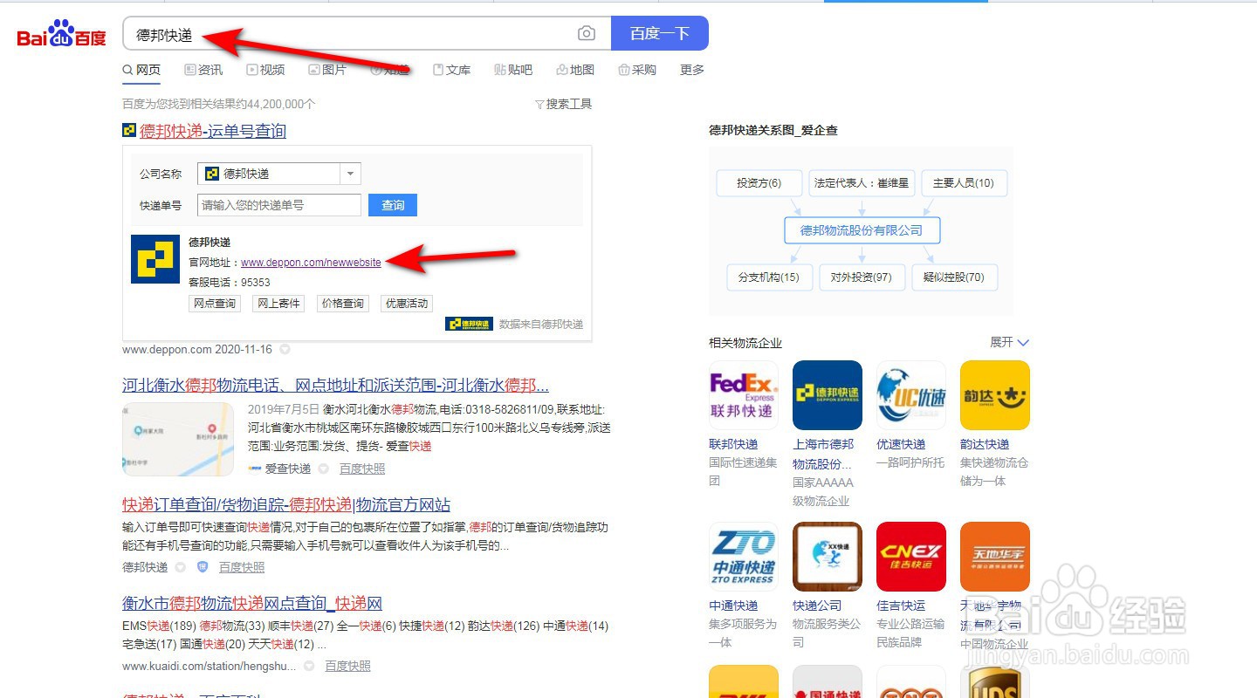Click the CNEX 佳吉快运 logo

[910, 556]
